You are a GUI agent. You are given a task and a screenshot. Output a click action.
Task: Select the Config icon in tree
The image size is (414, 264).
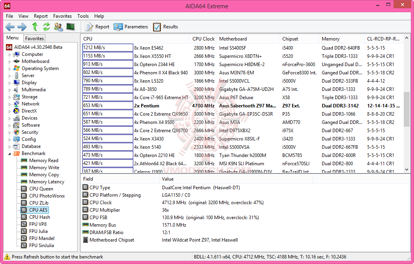(17, 139)
